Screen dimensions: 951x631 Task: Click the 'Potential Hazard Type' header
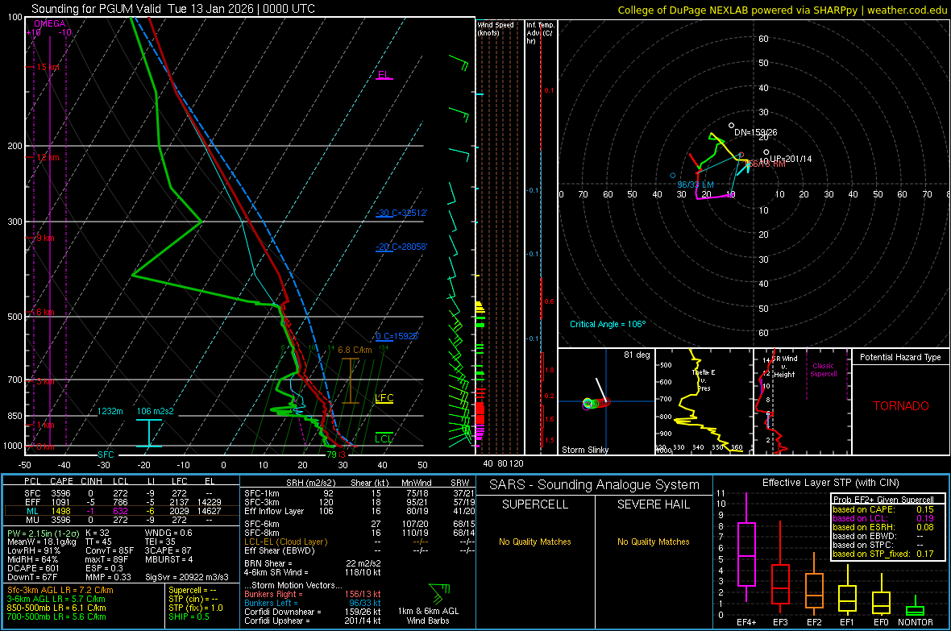[x=901, y=357]
